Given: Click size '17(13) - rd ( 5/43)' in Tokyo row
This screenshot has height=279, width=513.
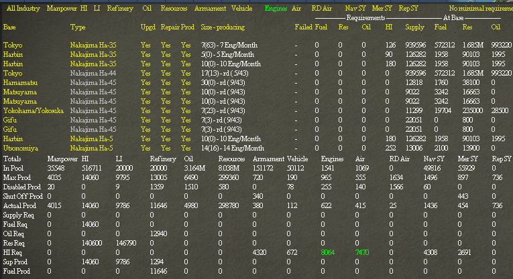Looking at the screenshot, I should click(225, 73).
